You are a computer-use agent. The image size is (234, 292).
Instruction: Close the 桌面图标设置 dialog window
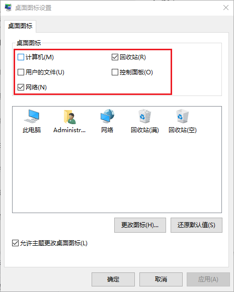point(226,8)
